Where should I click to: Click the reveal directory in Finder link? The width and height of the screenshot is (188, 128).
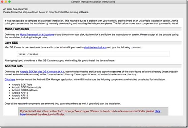pos(157,111)
